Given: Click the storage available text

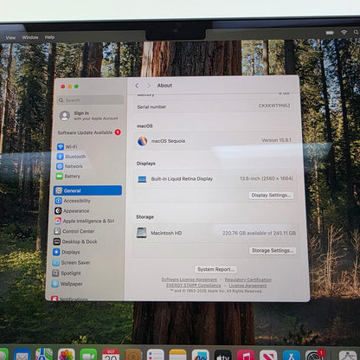Looking at the screenshot, I should [x=259, y=233].
